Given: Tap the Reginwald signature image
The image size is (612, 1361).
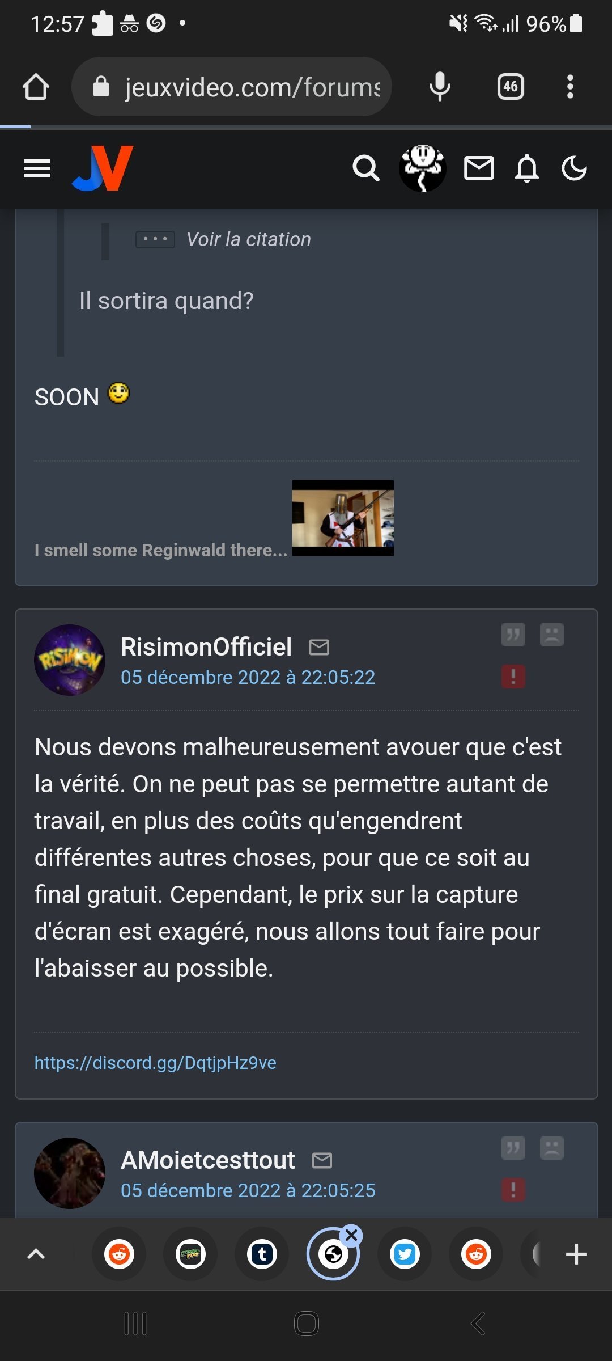Looking at the screenshot, I should [343, 518].
